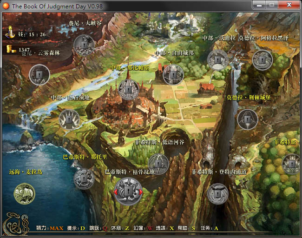This screenshot has height=238, width=302.
Task: Open the locked 中部·那比帕斯 castle medallion
Action: 128,89
